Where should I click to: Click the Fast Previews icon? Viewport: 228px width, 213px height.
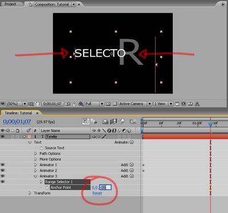184,104
